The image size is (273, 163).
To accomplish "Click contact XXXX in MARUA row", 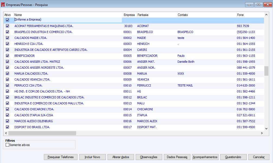I will [181, 74].
